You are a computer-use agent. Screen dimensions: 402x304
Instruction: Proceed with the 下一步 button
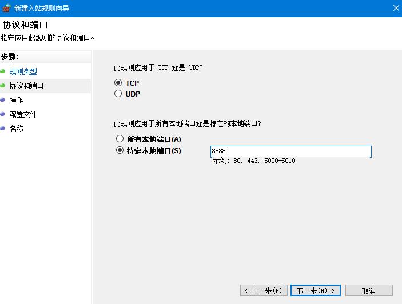click(x=315, y=291)
